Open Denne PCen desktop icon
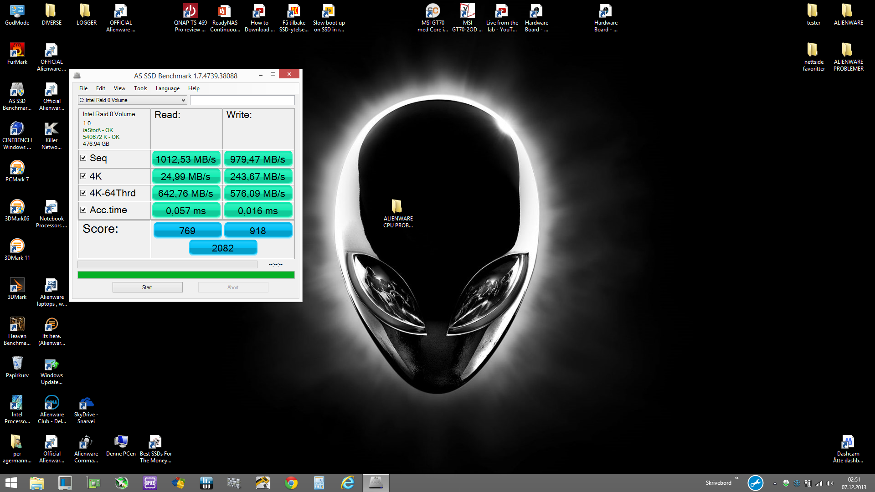This screenshot has height=492, width=875. pyautogui.click(x=121, y=446)
